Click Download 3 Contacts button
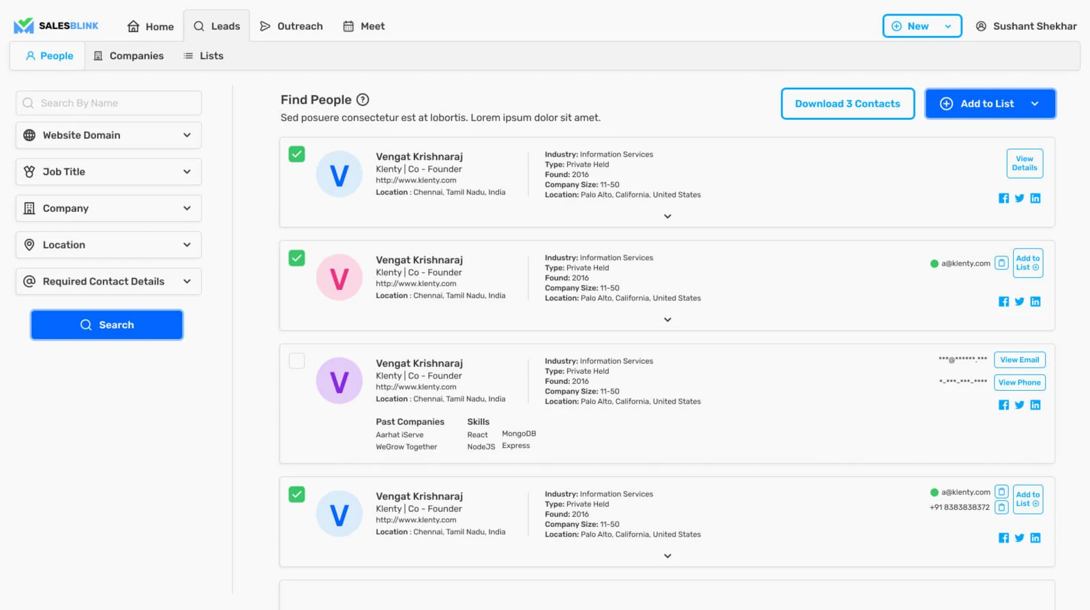This screenshot has height=610, width=1090. (847, 103)
